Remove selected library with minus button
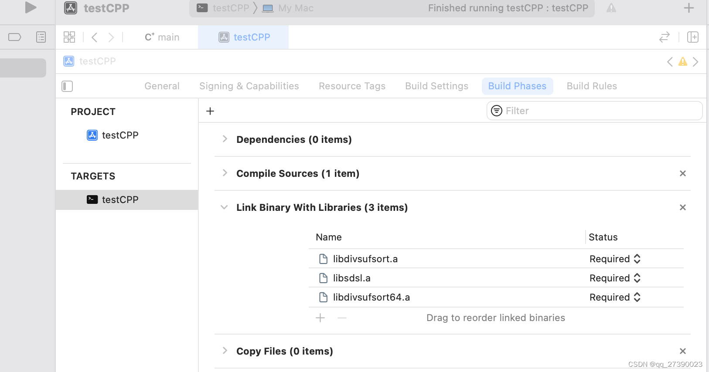 click(342, 318)
